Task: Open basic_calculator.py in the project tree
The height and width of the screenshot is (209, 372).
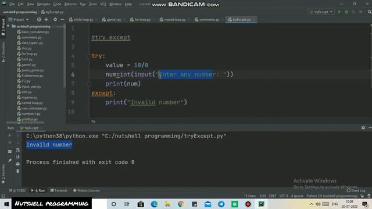Action: pyautogui.click(x=35, y=32)
